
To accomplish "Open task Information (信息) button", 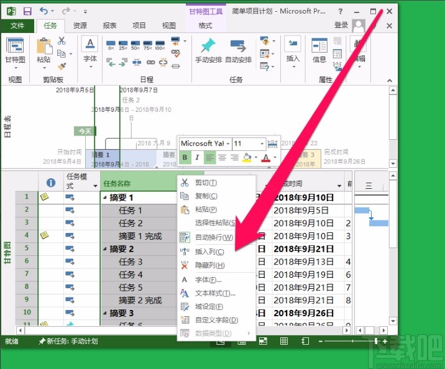I will (319, 51).
